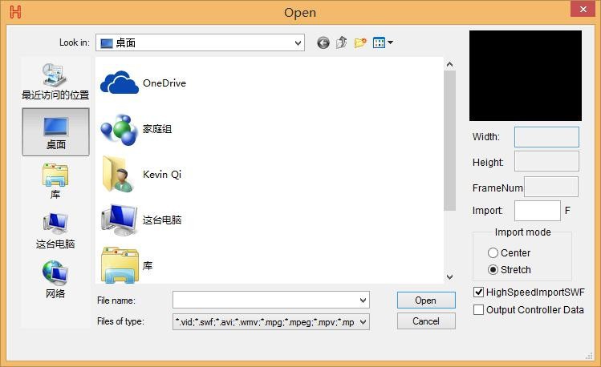Select This PC (这台电脑) icon in file list

tap(120, 220)
